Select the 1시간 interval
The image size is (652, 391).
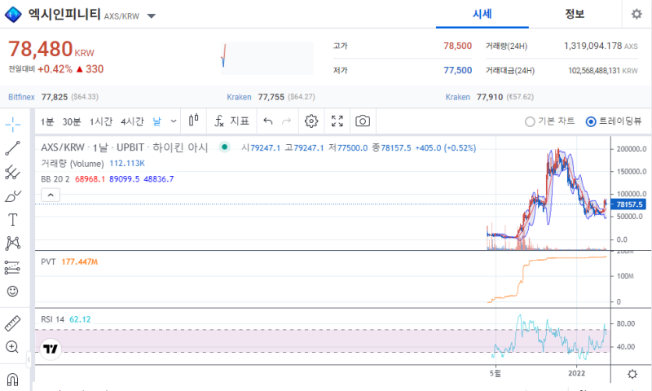point(101,121)
